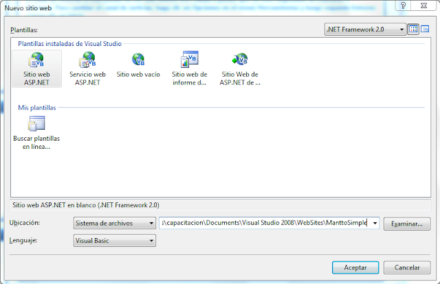
Task: Close the Nuevo sitio web dialog
Action: click(x=424, y=5)
